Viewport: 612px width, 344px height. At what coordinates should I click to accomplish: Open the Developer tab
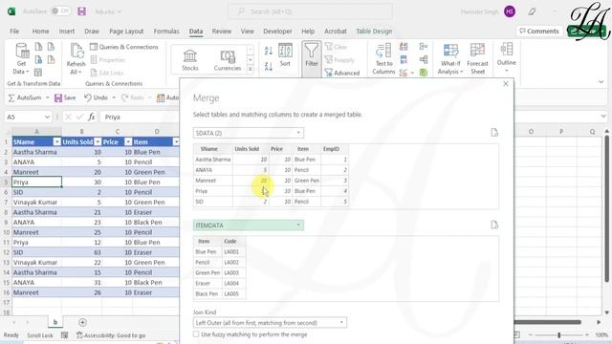pyautogui.click(x=277, y=32)
